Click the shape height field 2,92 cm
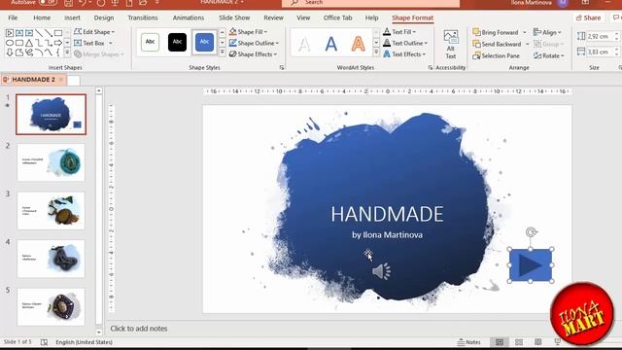 pos(598,36)
